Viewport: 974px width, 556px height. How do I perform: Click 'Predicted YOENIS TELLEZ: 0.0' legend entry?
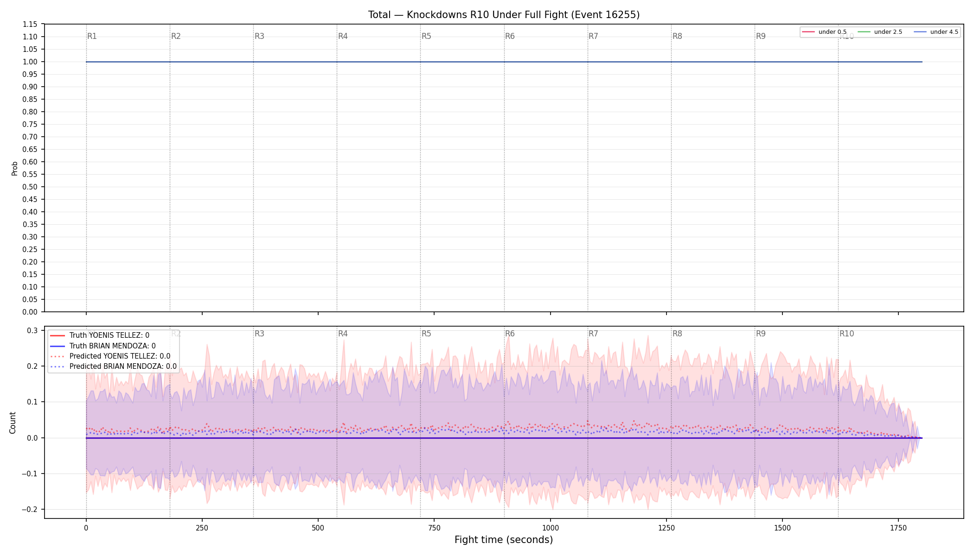point(110,356)
